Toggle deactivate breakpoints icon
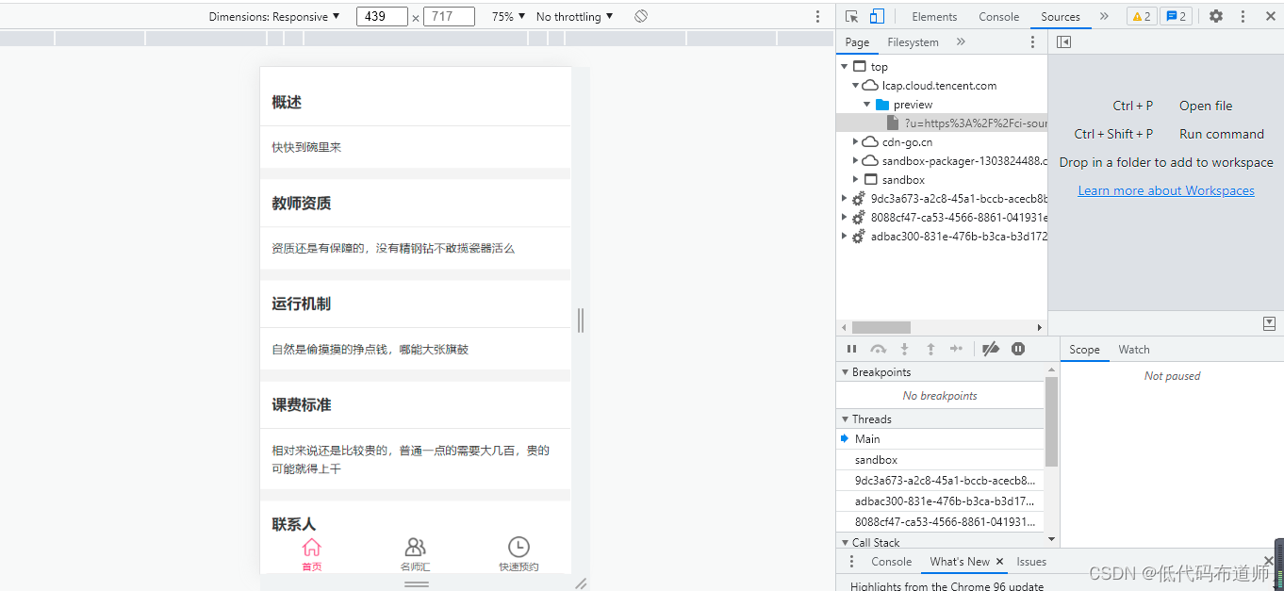 (990, 349)
